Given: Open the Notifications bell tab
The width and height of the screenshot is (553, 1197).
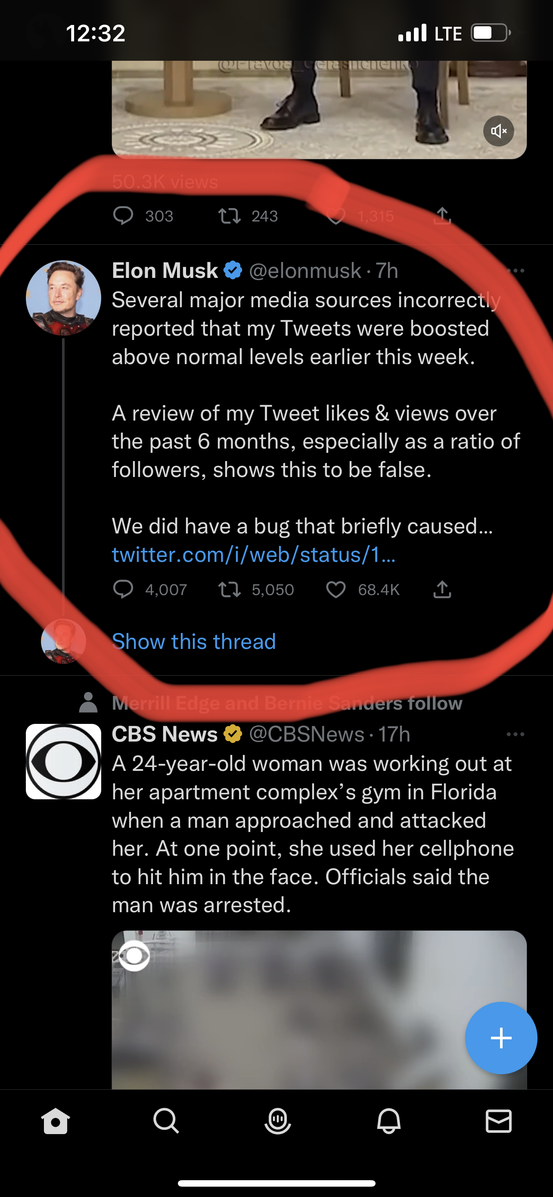Looking at the screenshot, I should click(388, 1122).
